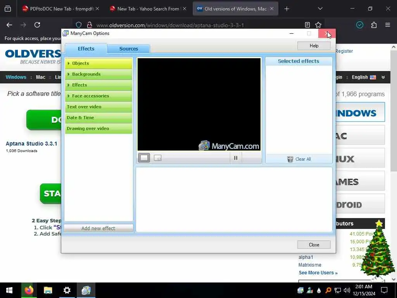Viewport: 397px width, 298px height.
Task: Open ManyCam icon in system tray
Action: (300, 290)
